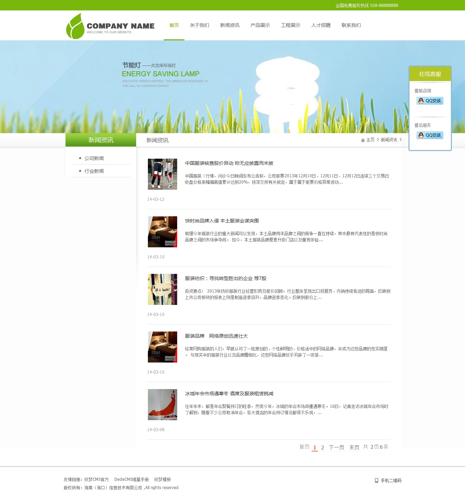Open the 关于我们 navigation item
The width and height of the screenshot is (465, 496).
[x=199, y=25]
